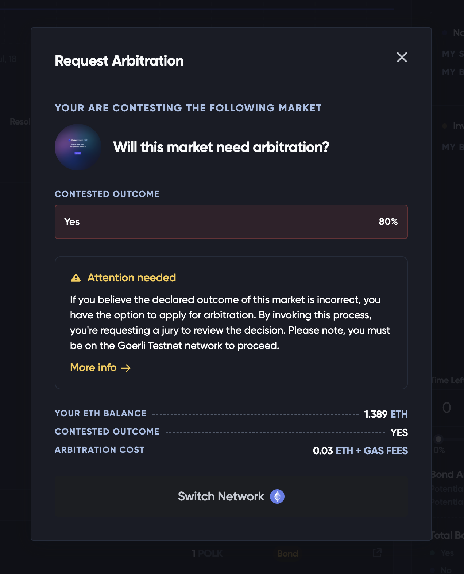
Task: Click the YES contested outcome value
Action: click(x=399, y=432)
